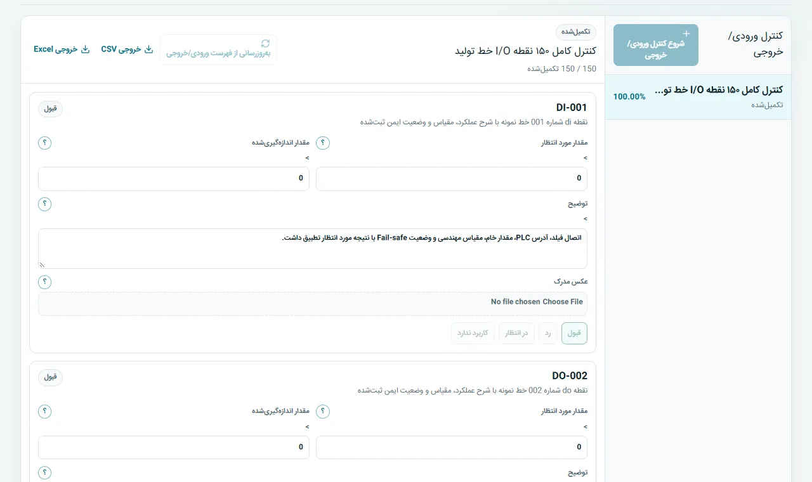Click the 100.00% progress value in sidebar
Viewport: 812px width, 482px height.
629,97
